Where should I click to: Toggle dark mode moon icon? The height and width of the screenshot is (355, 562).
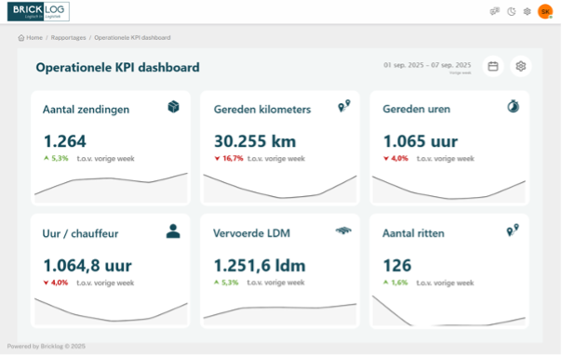pos(511,11)
